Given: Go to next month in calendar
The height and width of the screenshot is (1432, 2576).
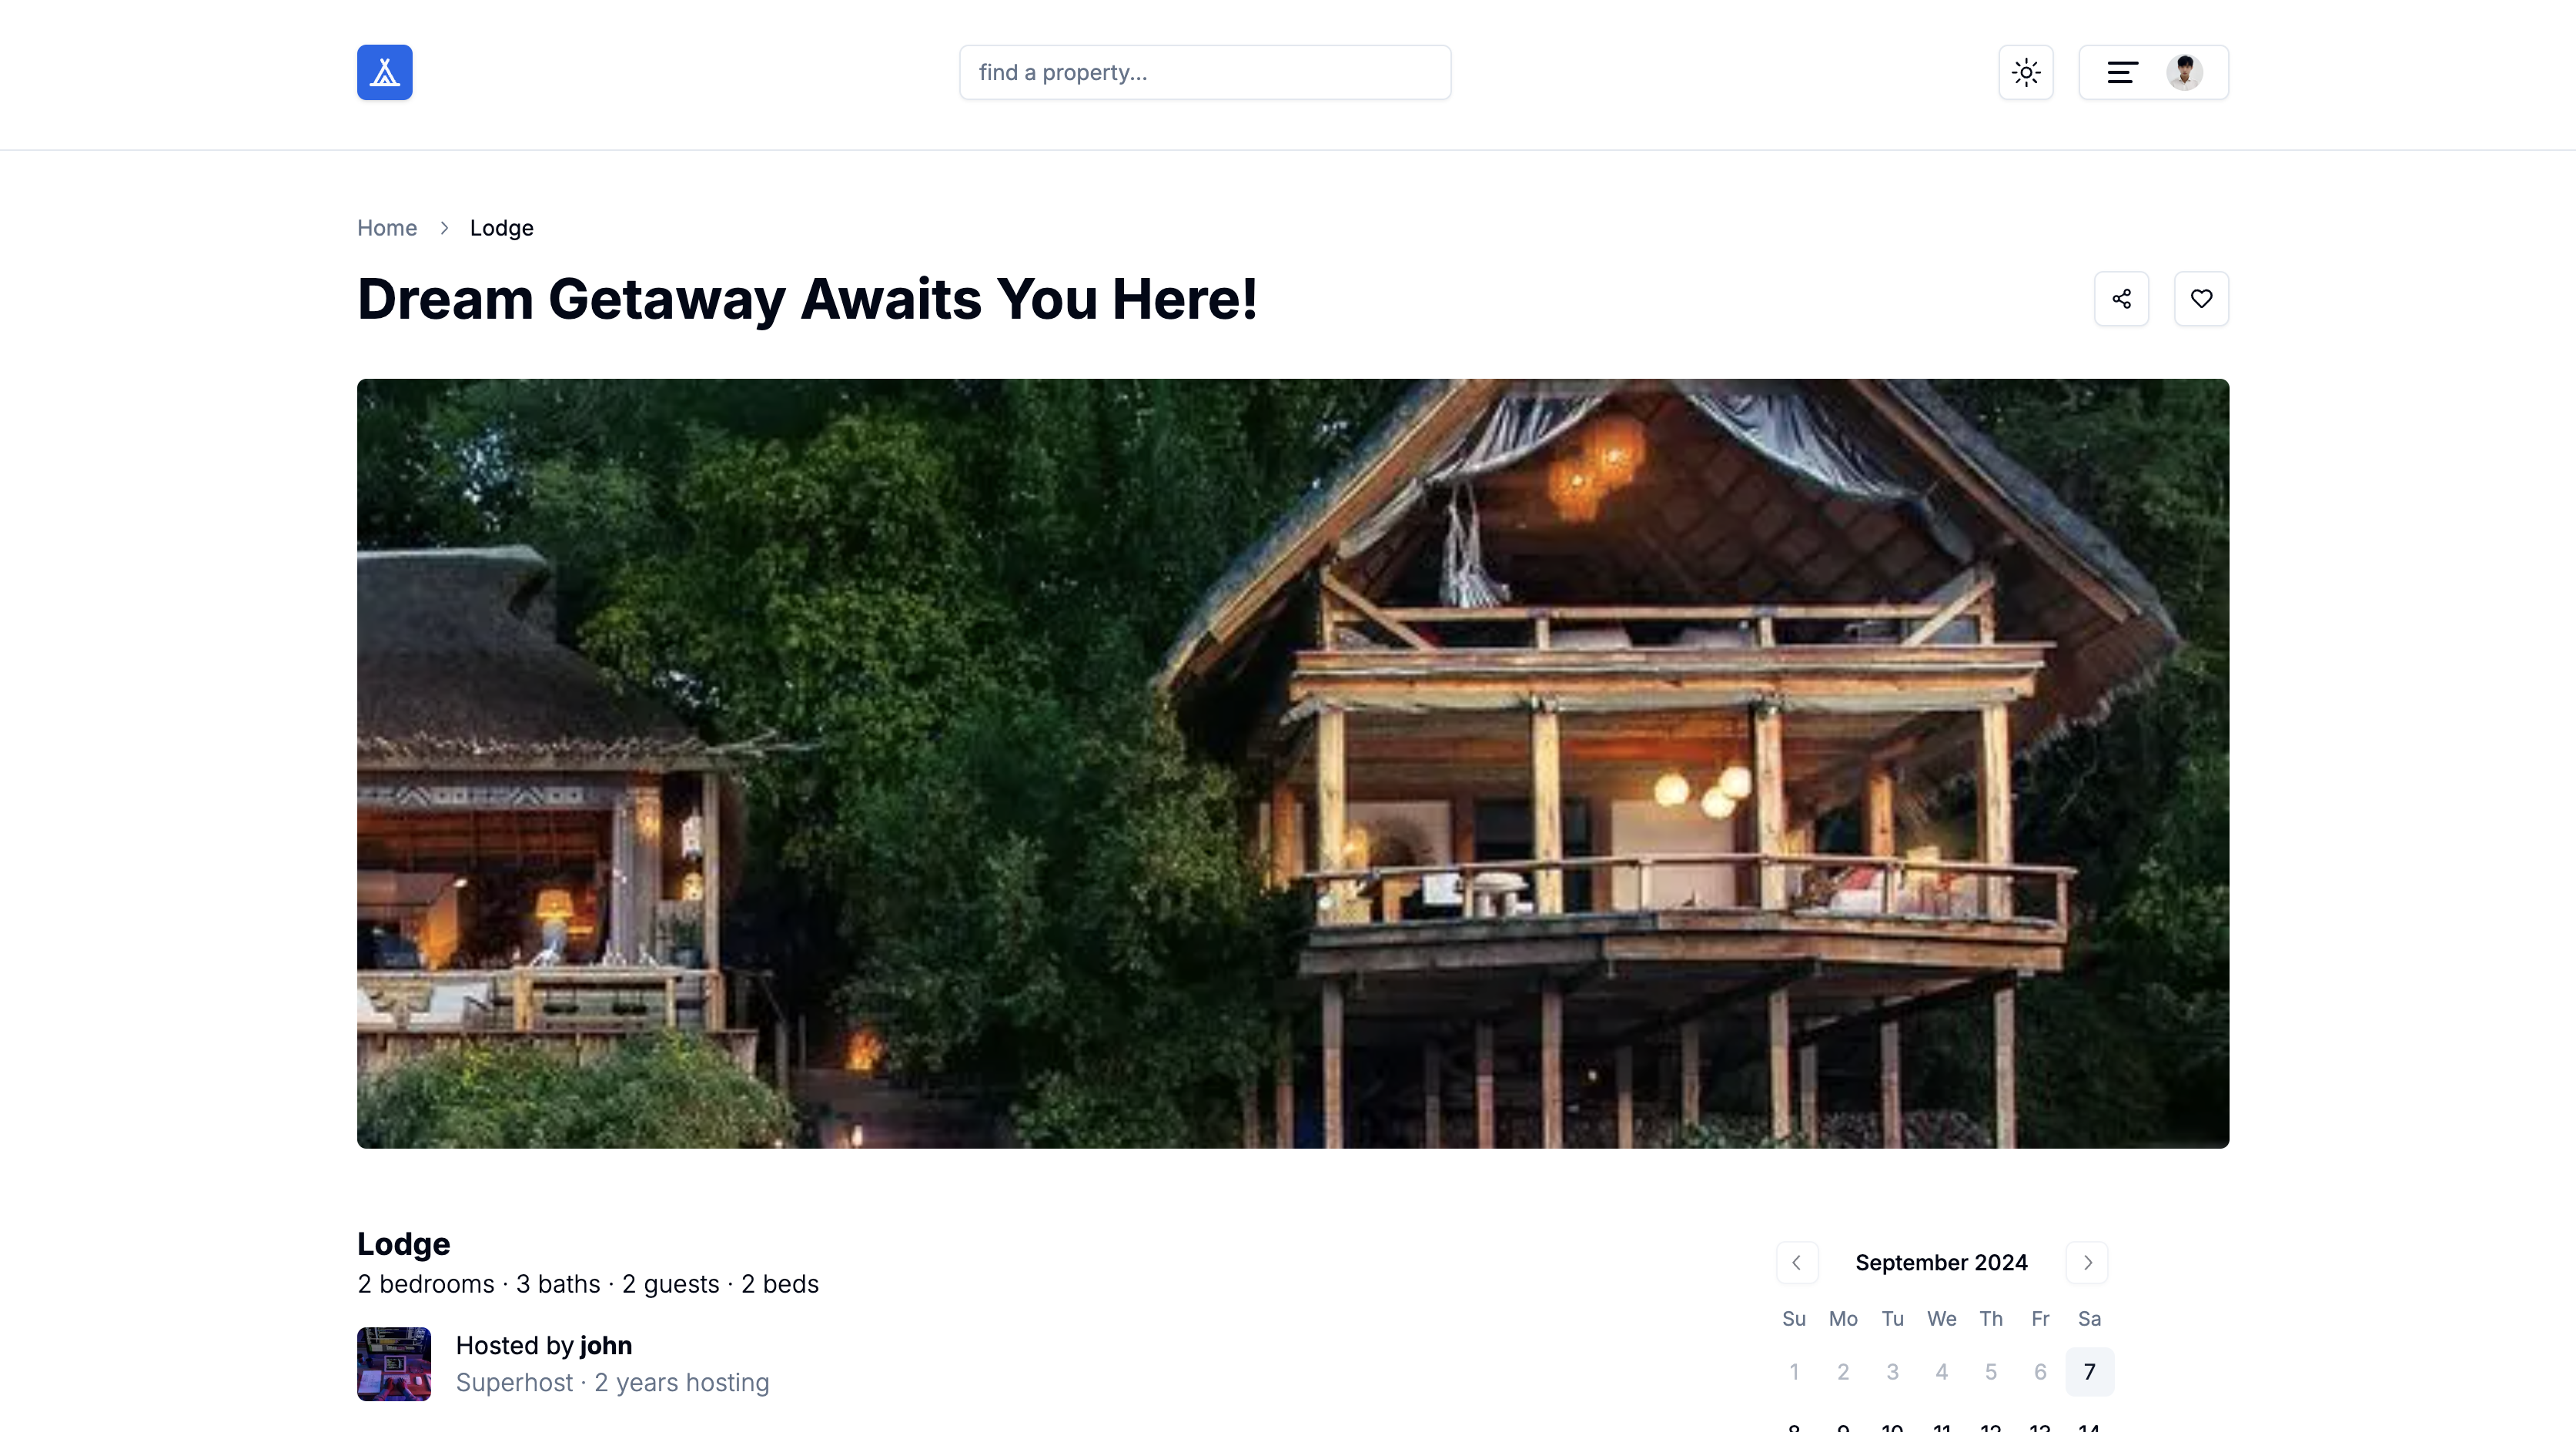Looking at the screenshot, I should [2087, 1262].
